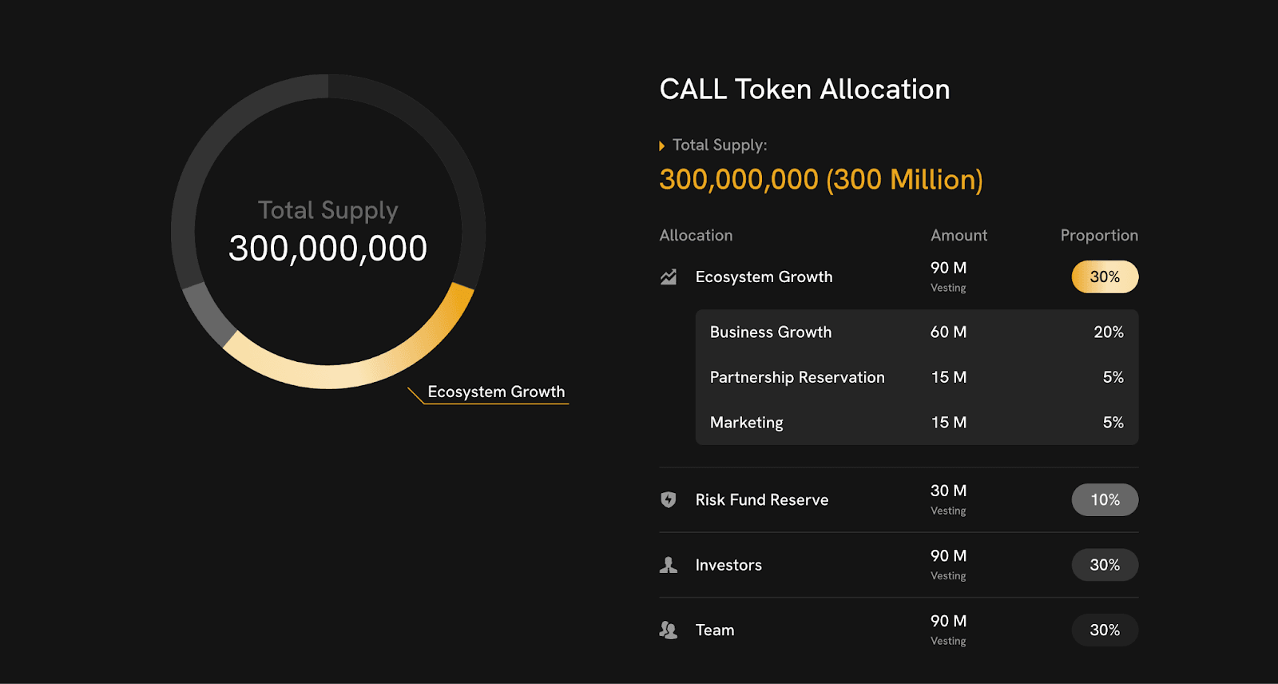The width and height of the screenshot is (1278, 684).
Task: Click the Team people icon
Action: (x=669, y=630)
